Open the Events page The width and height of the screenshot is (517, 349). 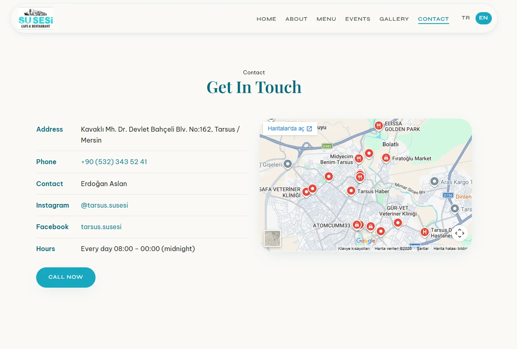pos(358,19)
